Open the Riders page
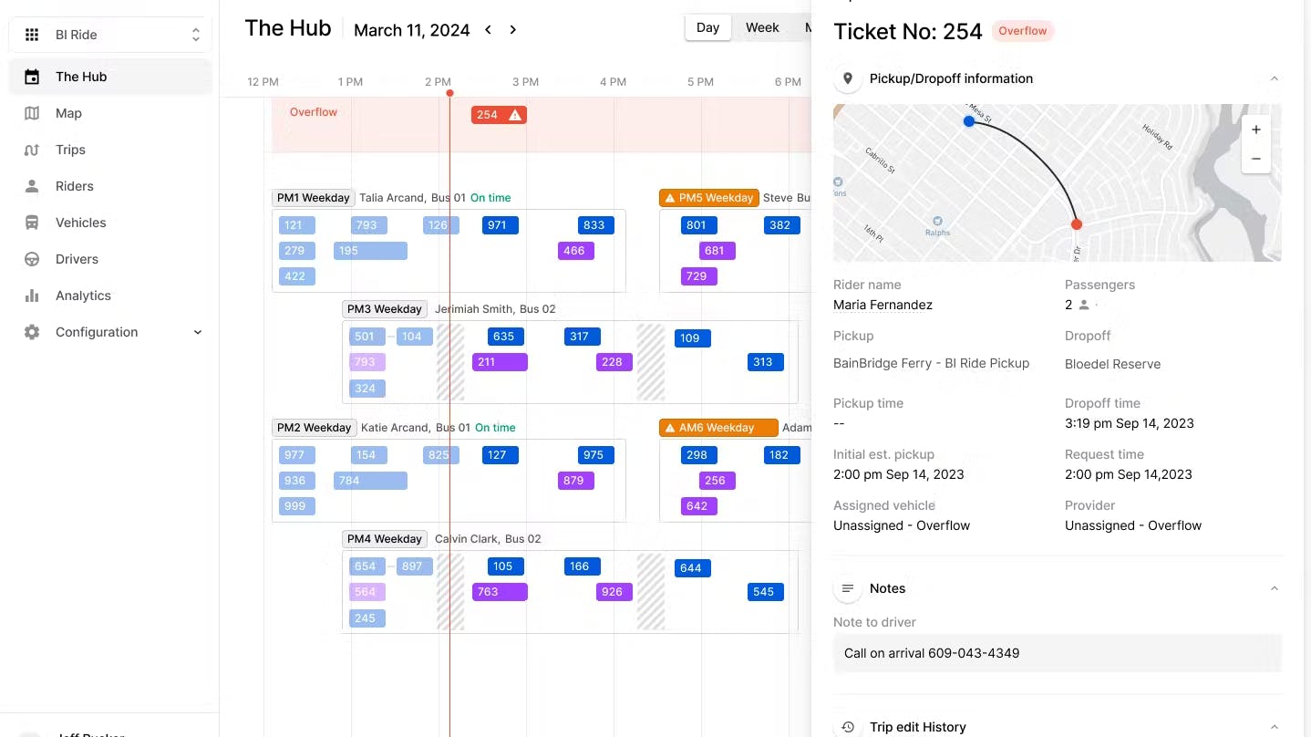Image resolution: width=1311 pixels, height=737 pixels. [73, 186]
